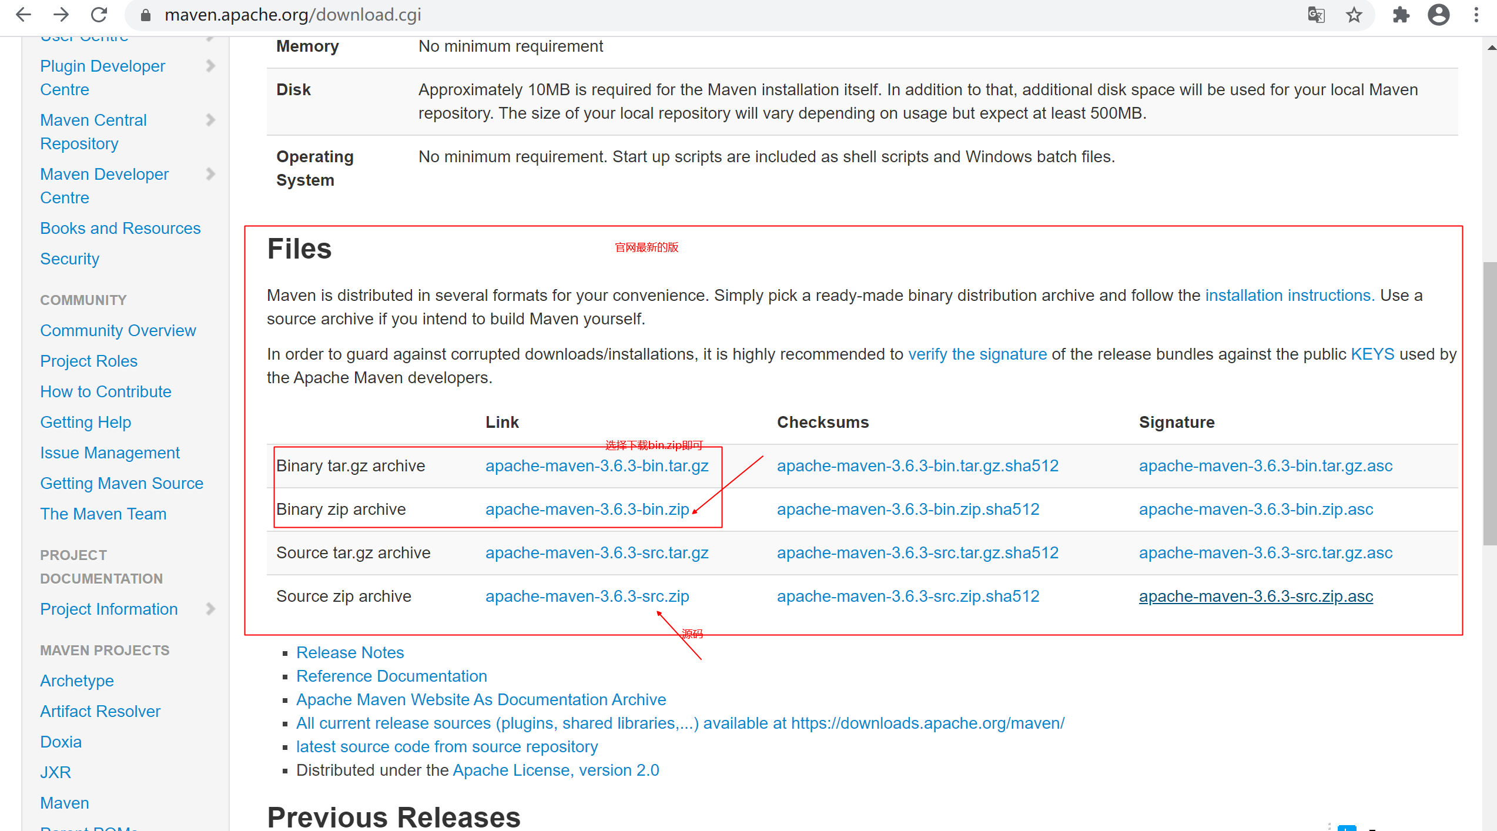Click the vertical page scrollbar thumb
Image resolution: width=1497 pixels, height=831 pixels.
click(x=1489, y=403)
